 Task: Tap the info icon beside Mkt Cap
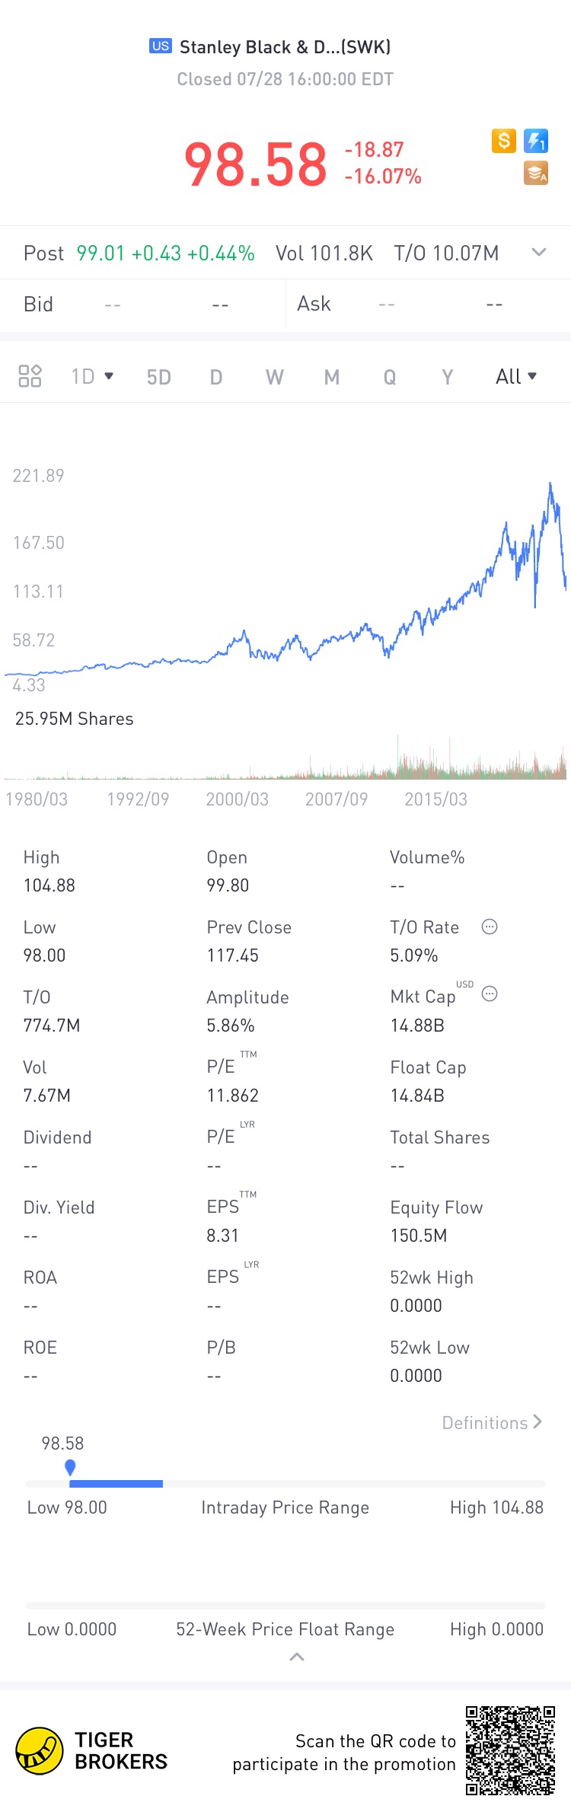(490, 994)
